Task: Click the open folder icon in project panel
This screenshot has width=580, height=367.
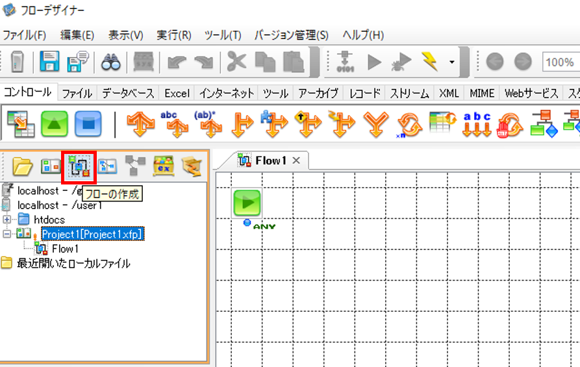Action: (x=22, y=166)
